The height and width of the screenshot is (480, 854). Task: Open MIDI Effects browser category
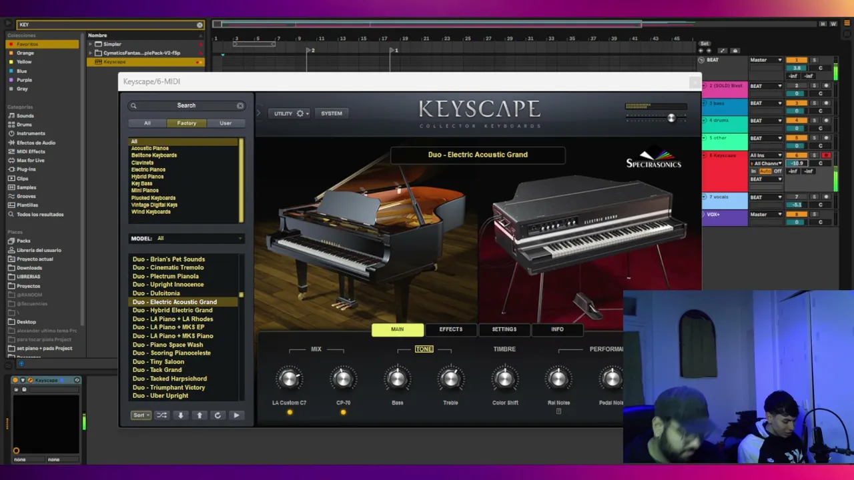[31, 151]
